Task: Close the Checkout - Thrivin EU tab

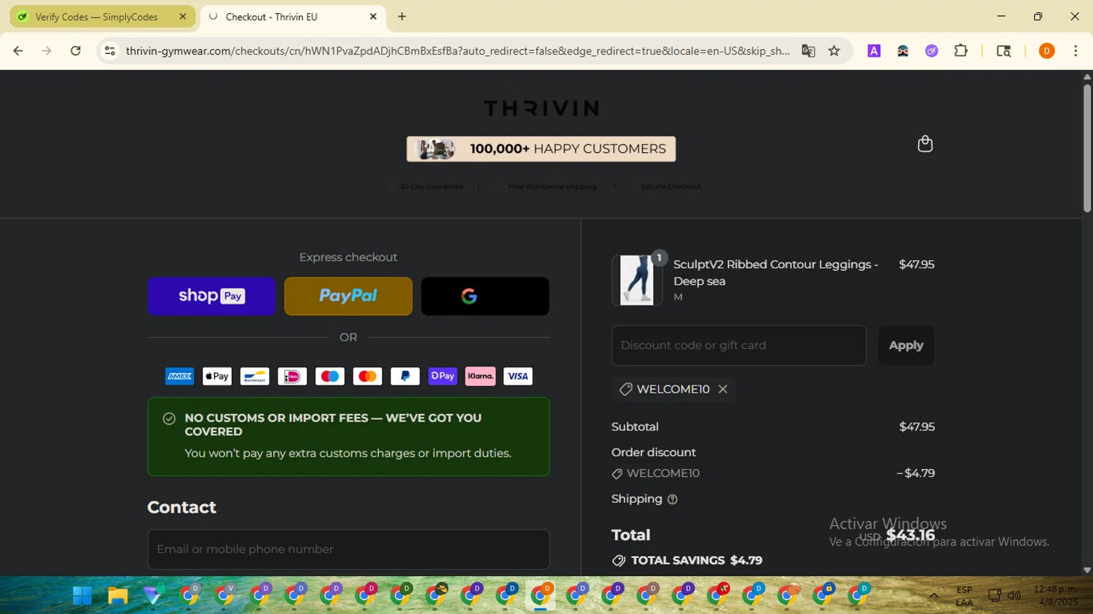Action: 373,17
